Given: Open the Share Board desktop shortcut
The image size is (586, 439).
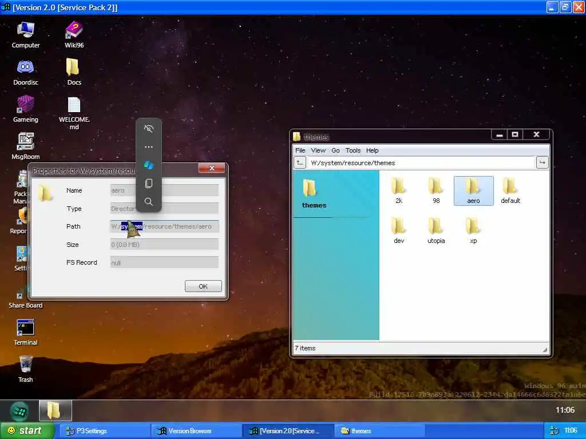Looking at the screenshot, I should coord(25,298).
